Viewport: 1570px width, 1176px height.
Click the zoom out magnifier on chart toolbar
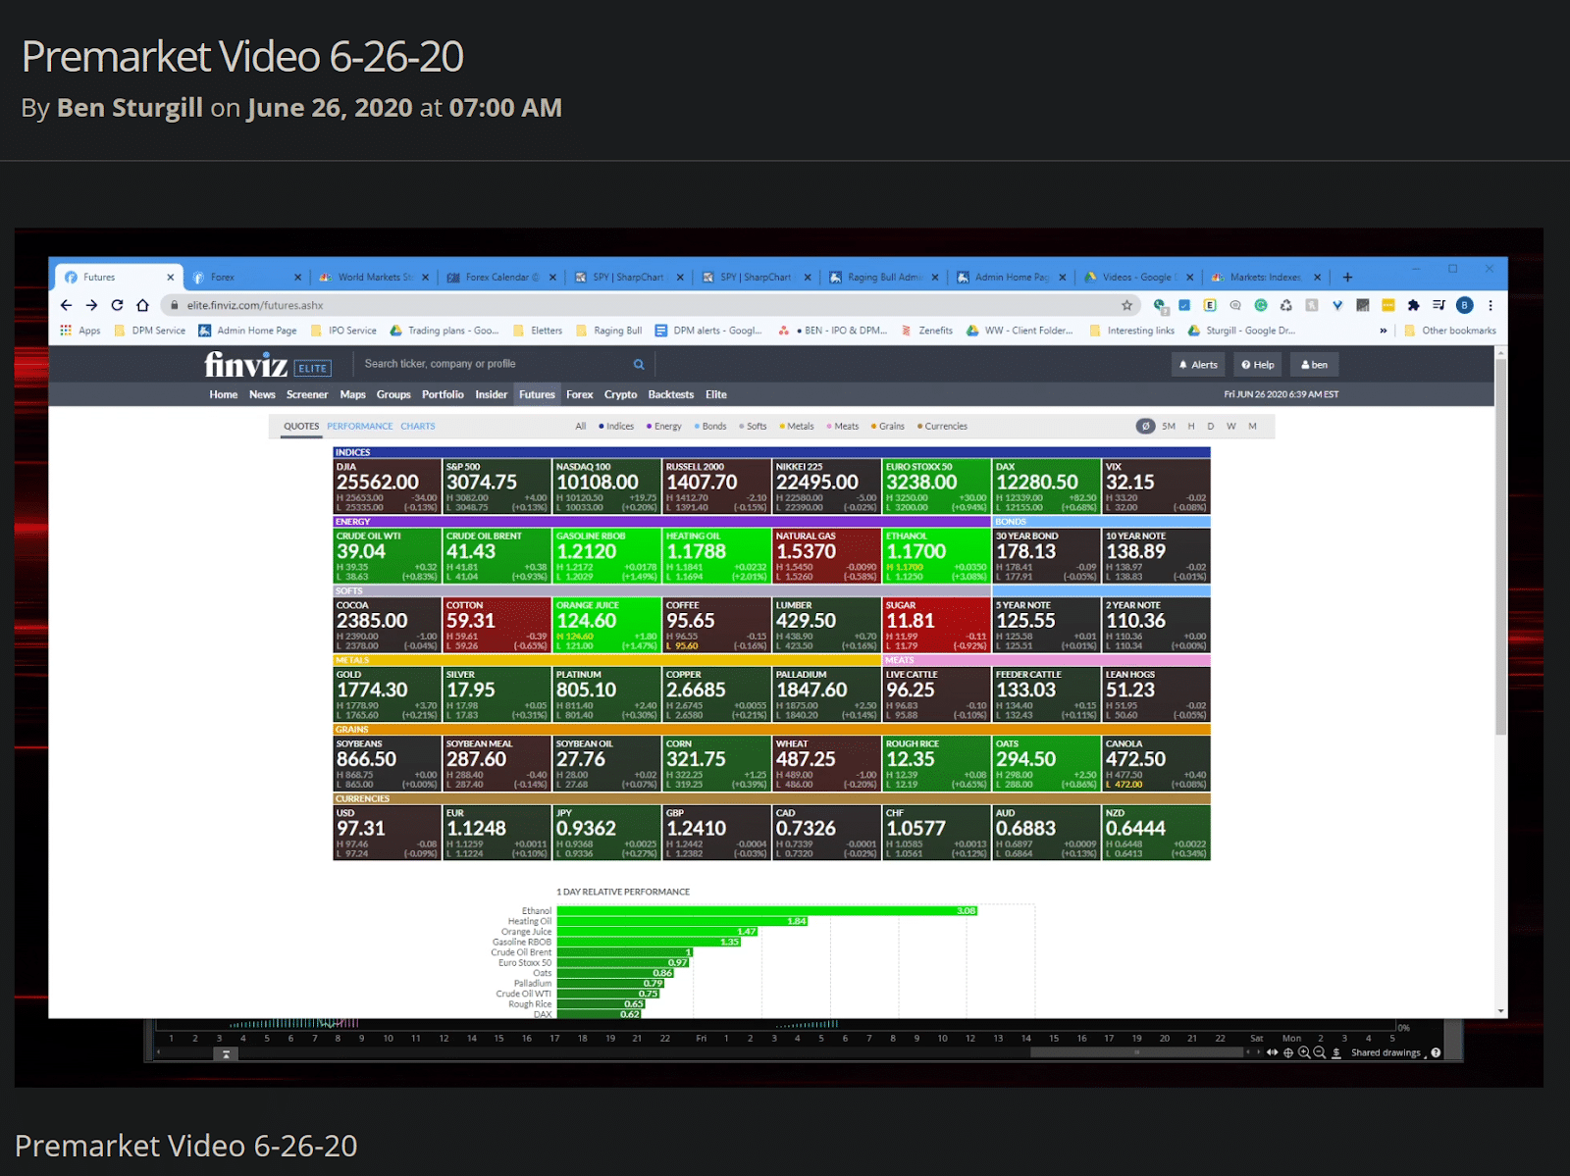(x=1320, y=1052)
